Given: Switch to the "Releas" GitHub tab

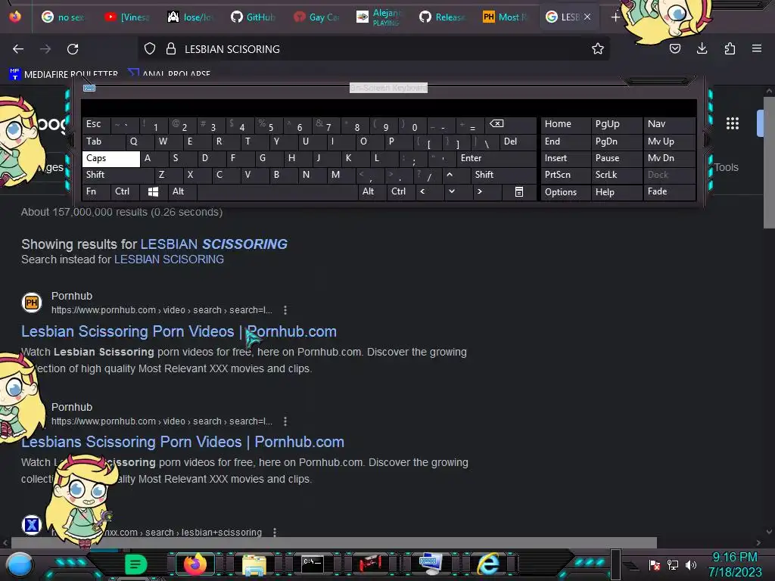Looking at the screenshot, I should pos(442,17).
